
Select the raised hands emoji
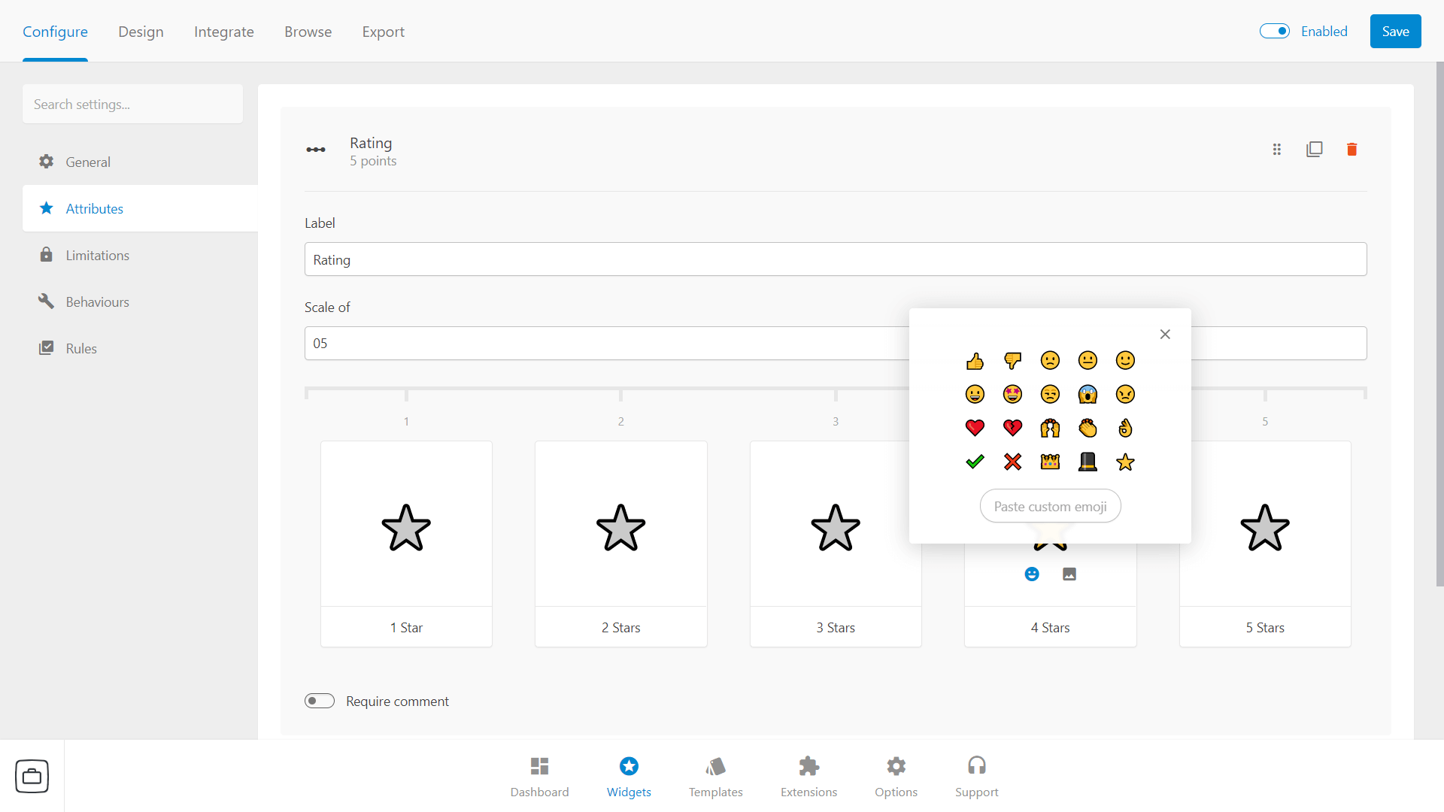[x=1050, y=429]
